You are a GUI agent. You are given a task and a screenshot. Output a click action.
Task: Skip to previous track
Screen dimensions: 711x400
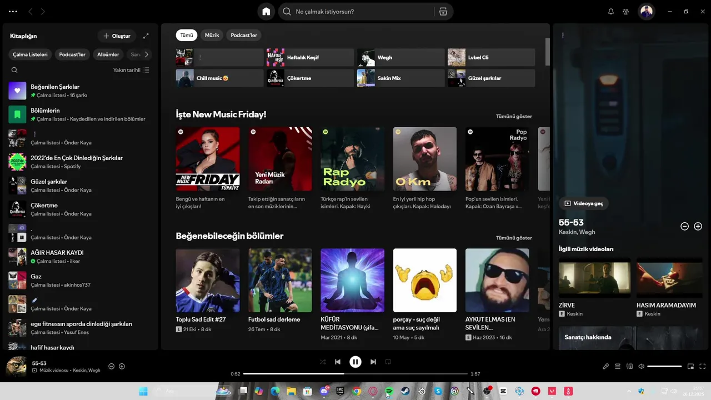coord(338,362)
